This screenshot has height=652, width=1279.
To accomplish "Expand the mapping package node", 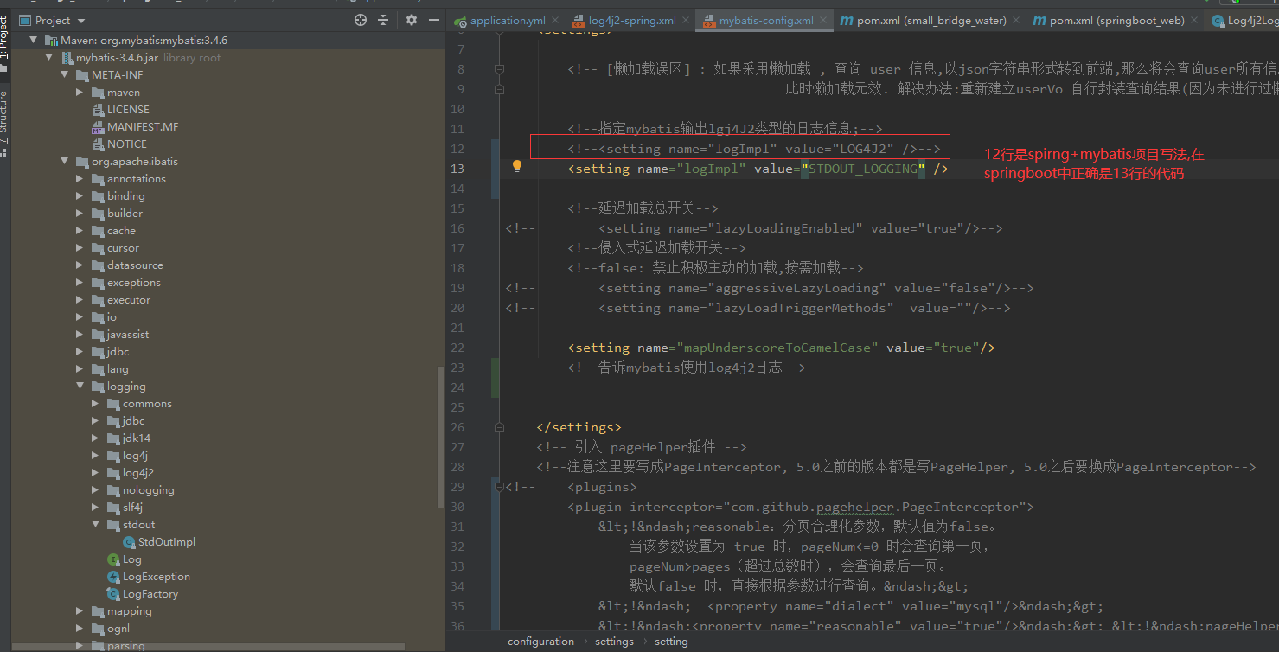I will tap(80, 610).
